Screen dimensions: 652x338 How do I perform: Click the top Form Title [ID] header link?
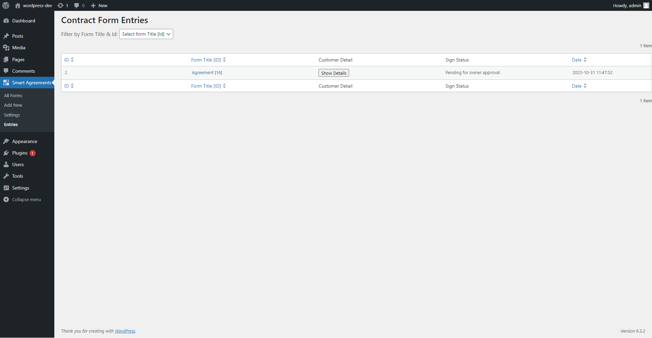[206, 60]
